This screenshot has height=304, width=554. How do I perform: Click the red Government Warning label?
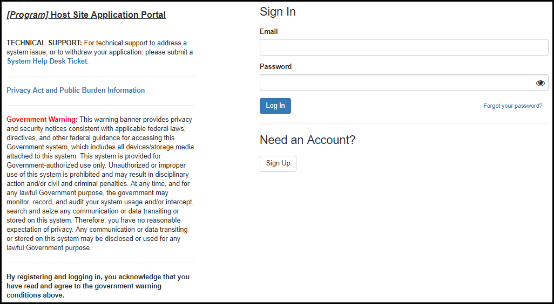[x=42, y=120]
